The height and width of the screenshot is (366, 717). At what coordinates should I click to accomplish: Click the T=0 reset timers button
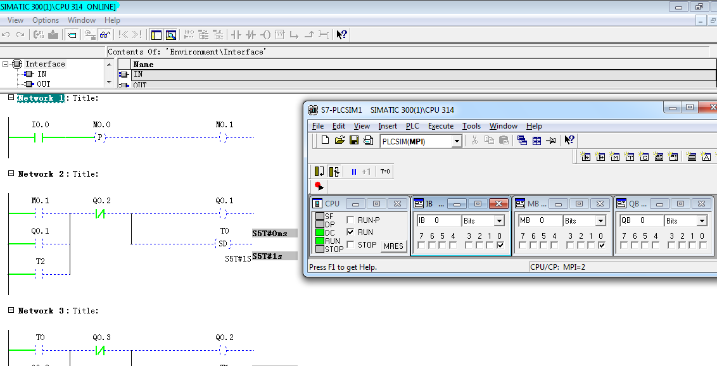[x=385, y=172]
